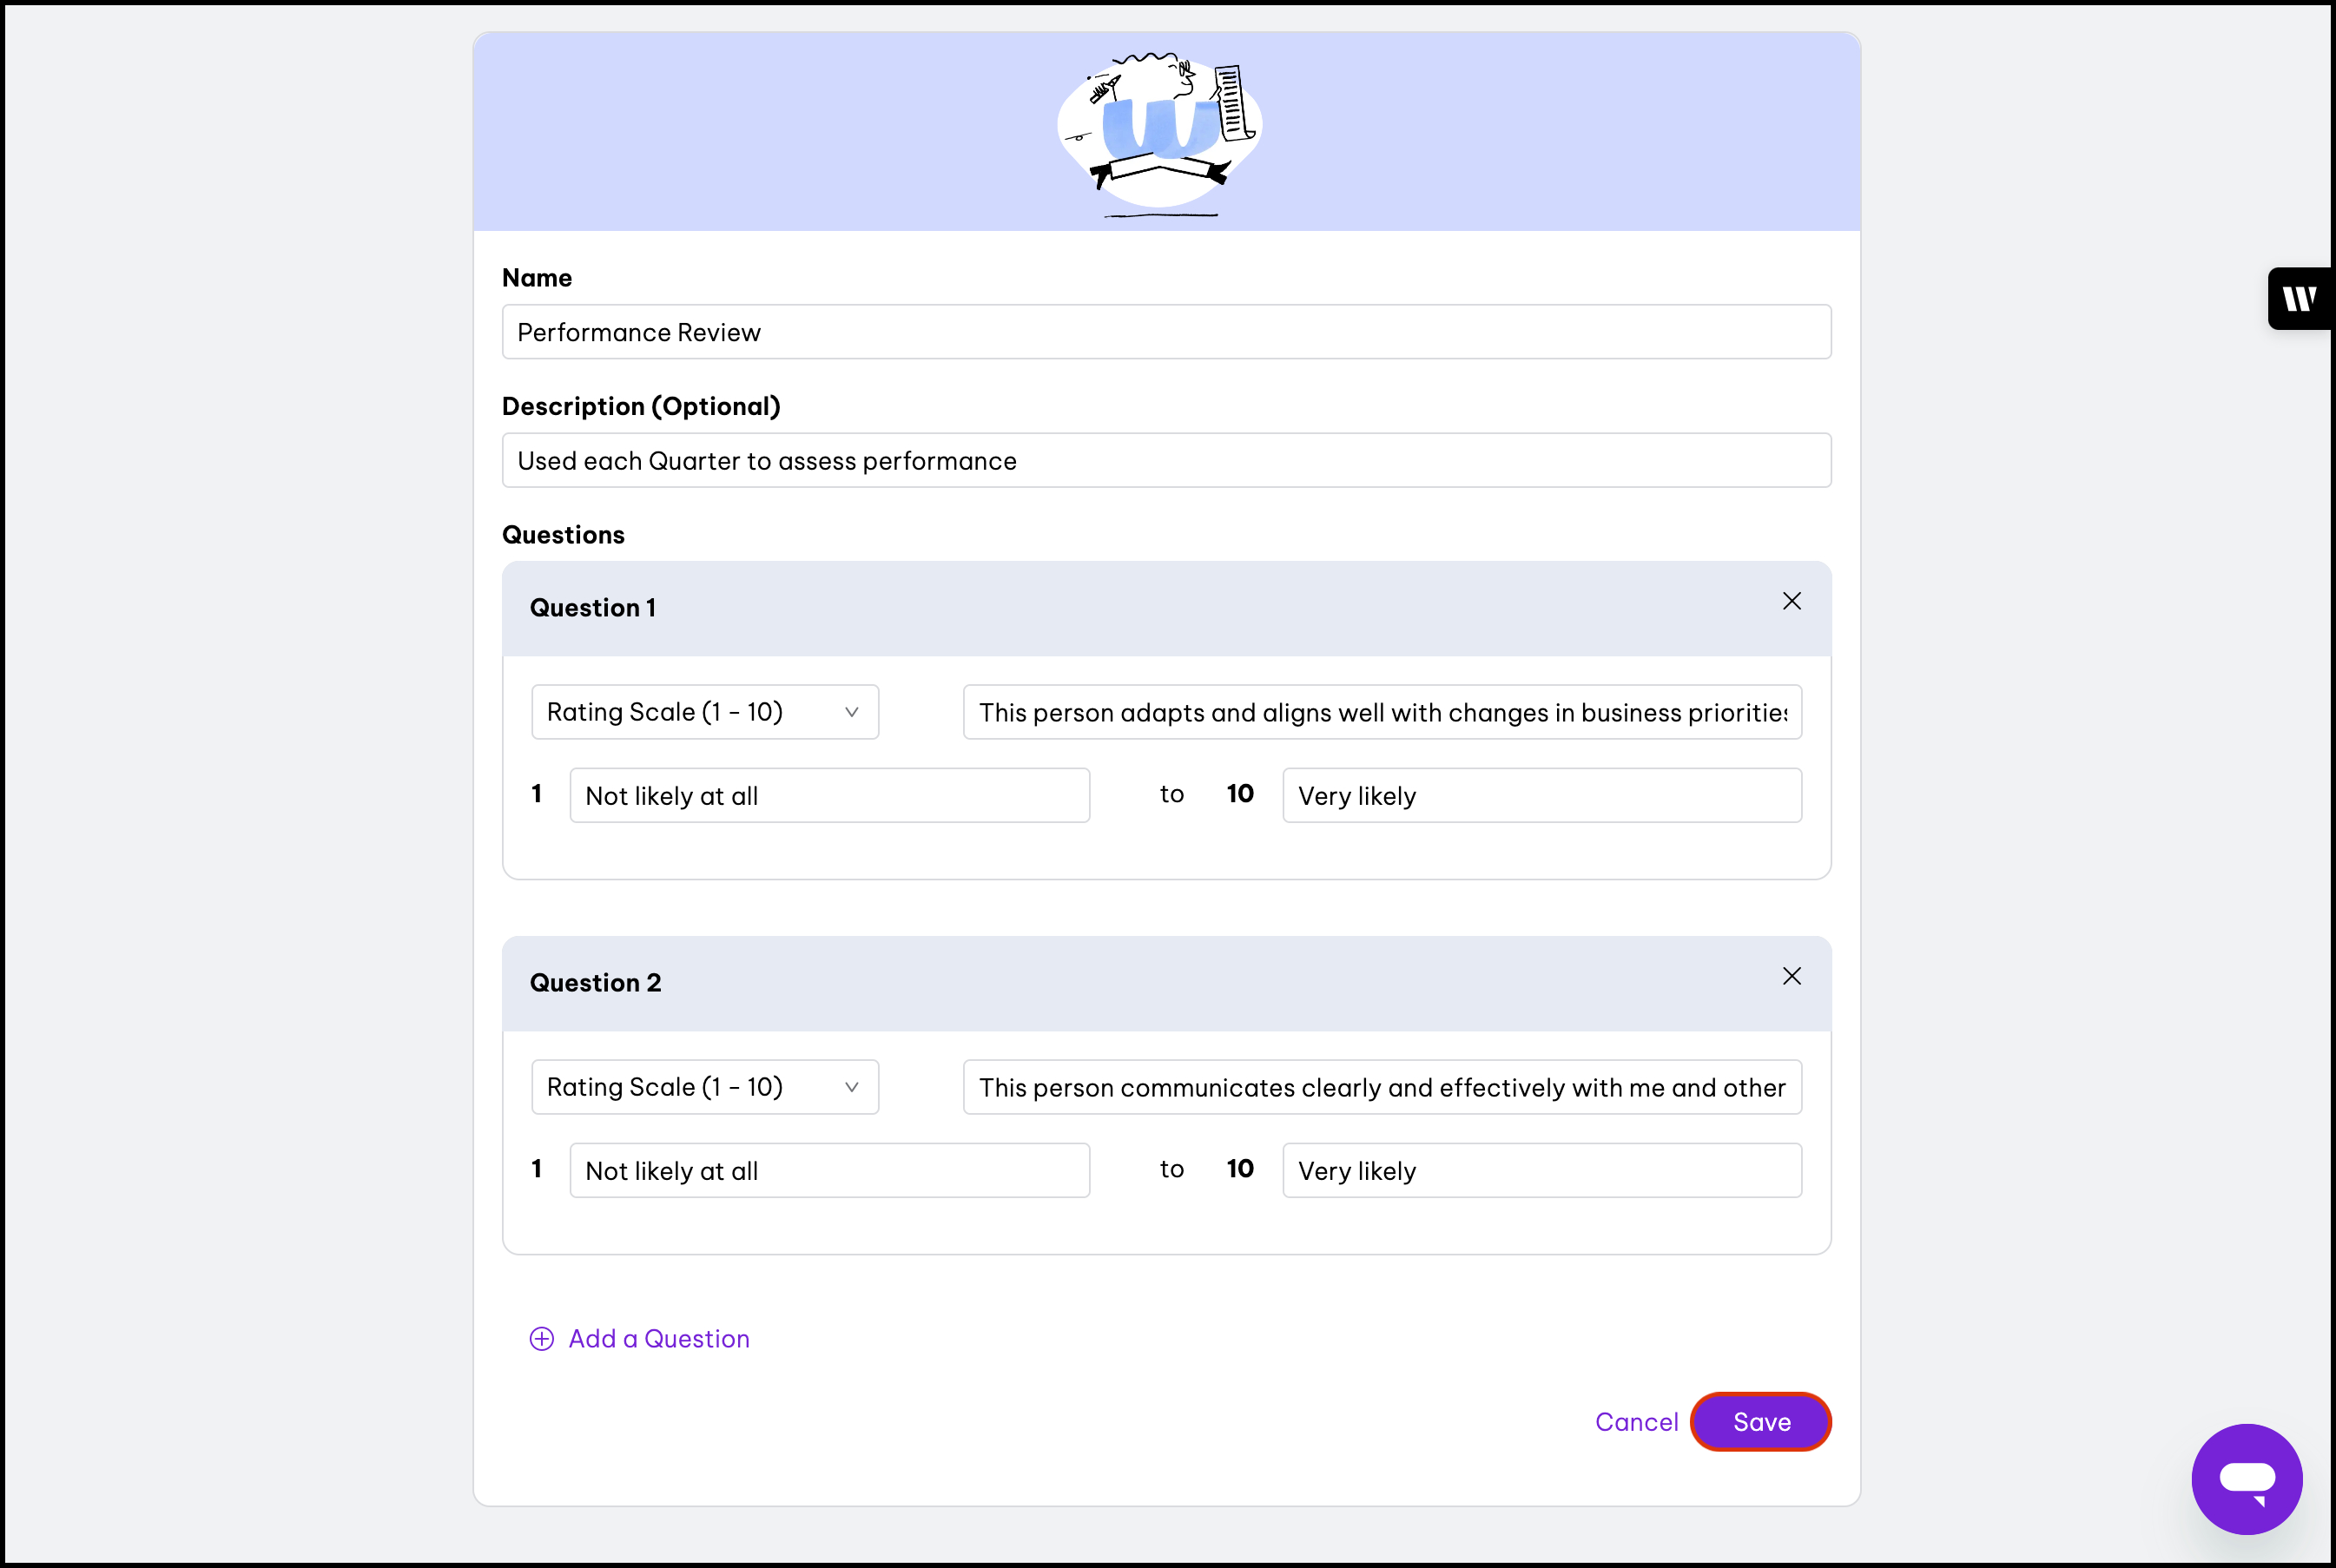Image resolution: width=2336 pixels, height=1568 pixels.
Task: Focus the Name field containing Performance Review
Action: (x=1166, y=332)
